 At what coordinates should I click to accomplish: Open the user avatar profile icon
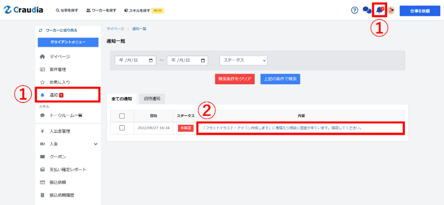click(391, 11)
